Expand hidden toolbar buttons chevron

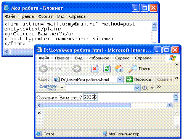[177, 65]
